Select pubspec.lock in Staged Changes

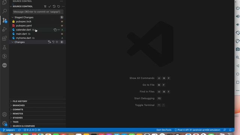pyautogui.click(x=37, y=22)
